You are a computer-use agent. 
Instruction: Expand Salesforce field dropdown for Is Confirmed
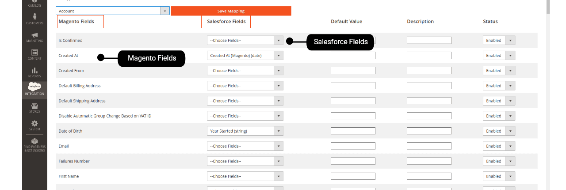click(x=245, y=41)
